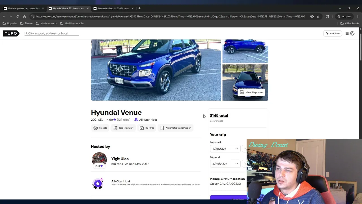The image size is (362, 204).
Task: Open the main Hyundai Venue front photo
Action: 156,70
